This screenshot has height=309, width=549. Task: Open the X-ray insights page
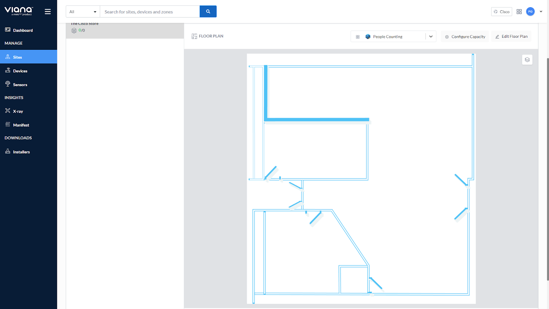click(x=18, y=111)
